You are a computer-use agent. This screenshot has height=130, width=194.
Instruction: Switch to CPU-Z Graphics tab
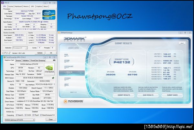click(39, 6)
